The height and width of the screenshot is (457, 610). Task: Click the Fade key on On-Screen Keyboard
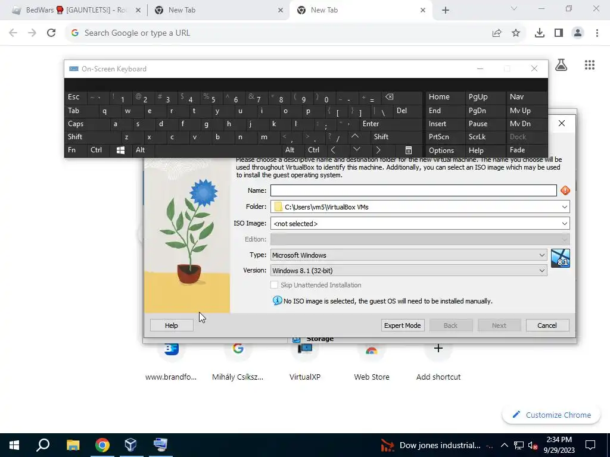click(527, 150)
